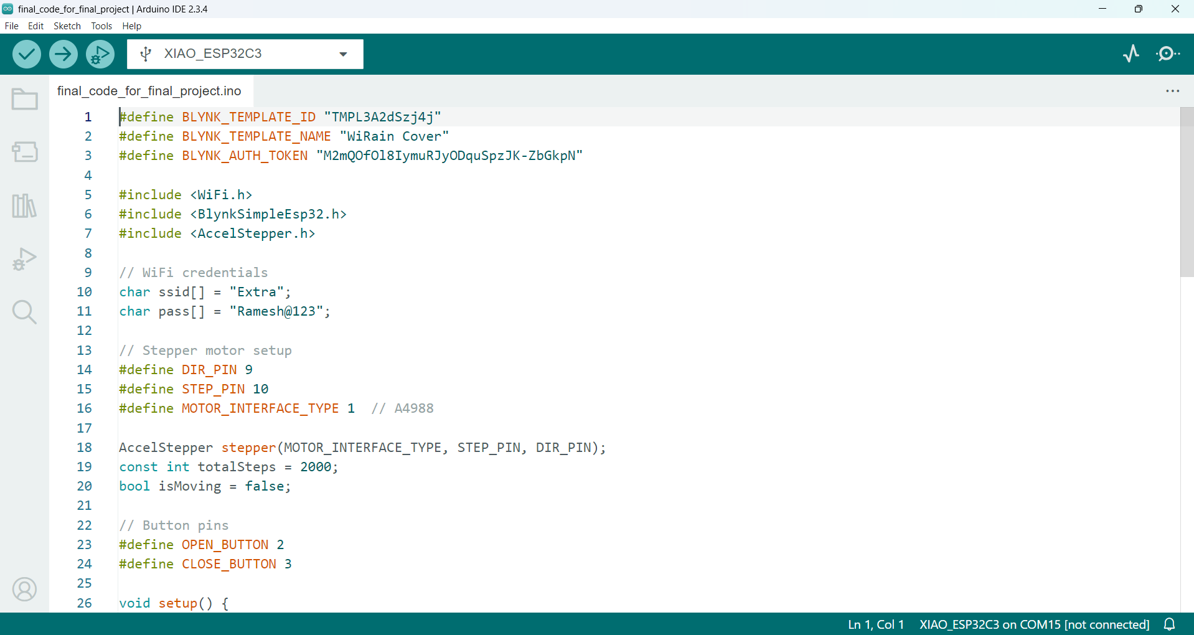The width and height of the screenshot is (1194, 635).
Task: Click the vertical editor scrollbar thumb
Action: click(x=1187, y=192)
